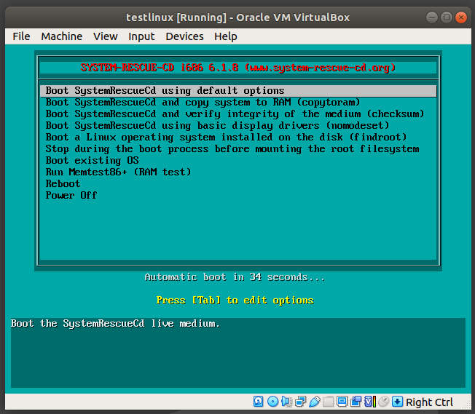Select Run Memtest86+ RAM test entry
This screenshot has height=414, width=475.
click(238, 172)
